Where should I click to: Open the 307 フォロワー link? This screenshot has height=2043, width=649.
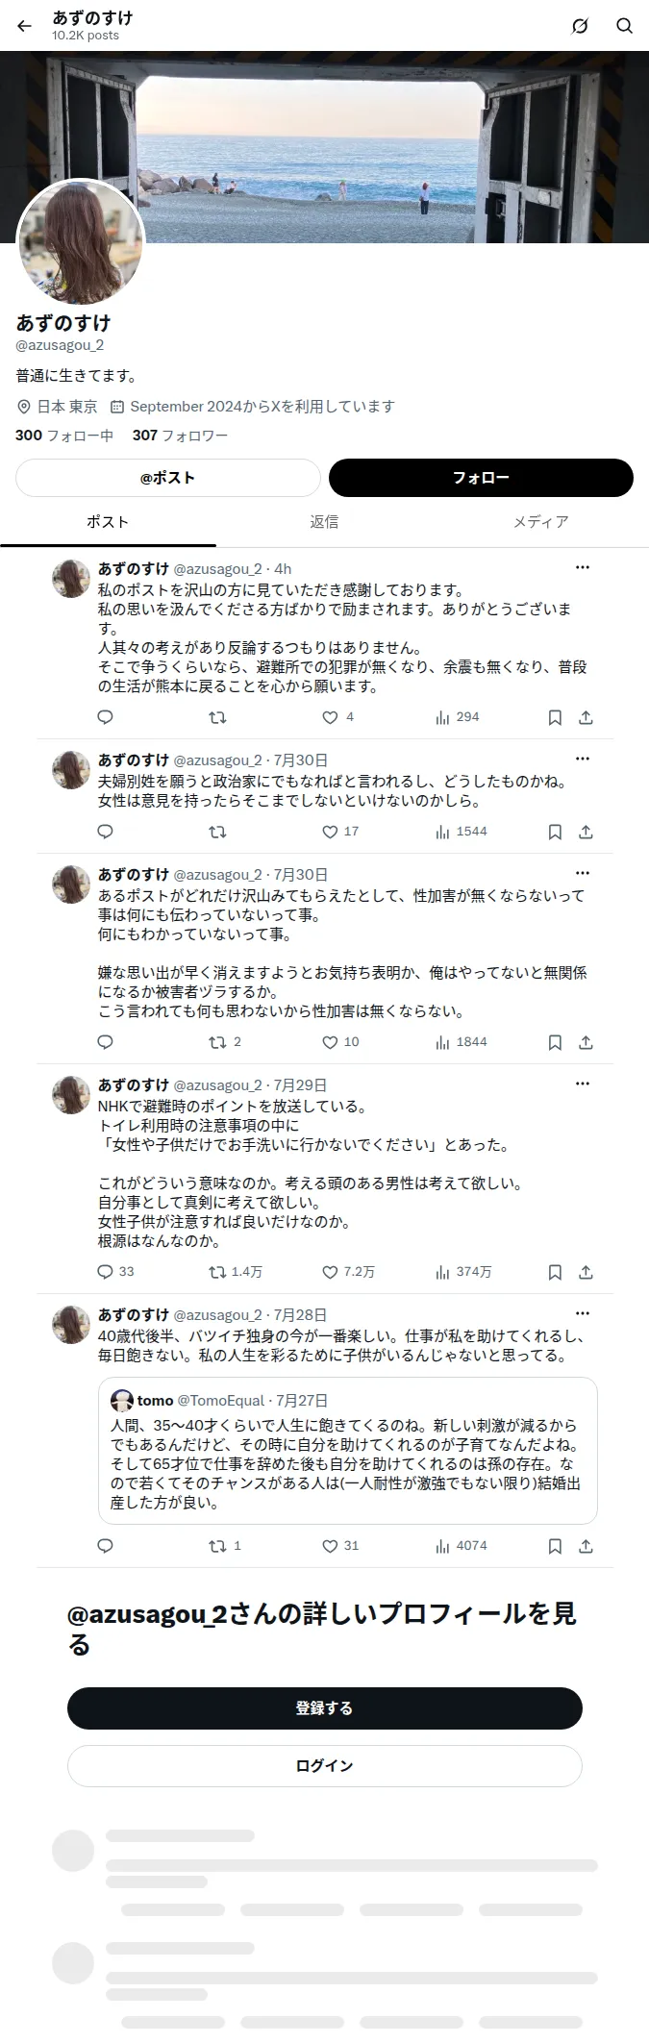point(180,436)
